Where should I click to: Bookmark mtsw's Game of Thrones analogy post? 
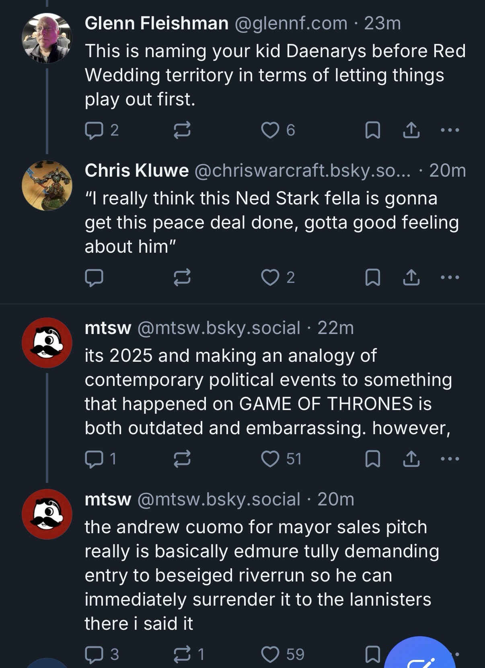[x=372, y=459]
